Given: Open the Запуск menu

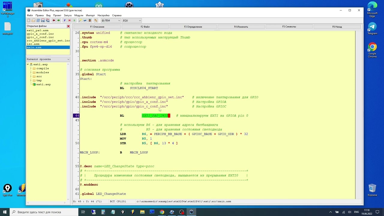Looking at the screenshot, I should click(x=67, y=15).
